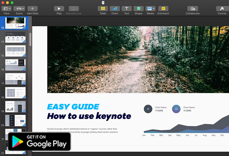Open the Media insert dropdown
This screenshot has width=229, height=156.
click(150, 9)
